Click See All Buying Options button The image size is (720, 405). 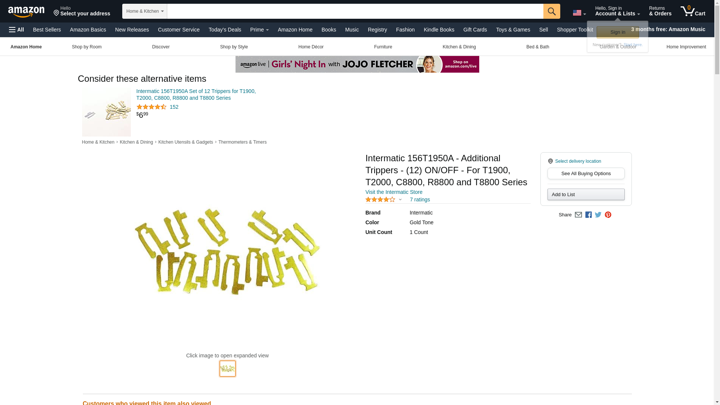(586, 174)
